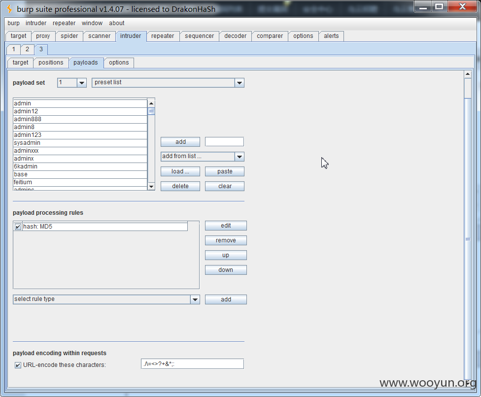
Task: Switch to the top-level options tab
Action: click(x=303, y=36)
